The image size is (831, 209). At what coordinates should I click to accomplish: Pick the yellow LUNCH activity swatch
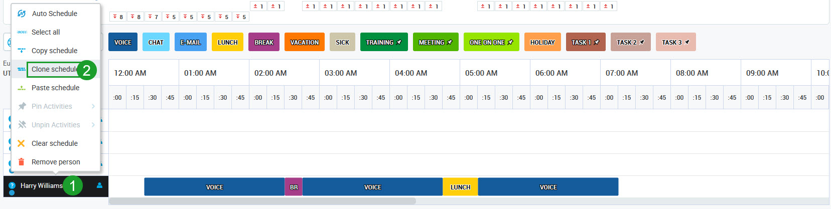coord(227,42)
